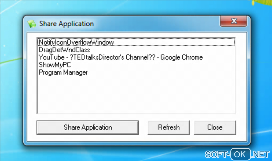Select the DragDetWndClass list entry
Screen dimensions: 272x161
click(64, 50)
